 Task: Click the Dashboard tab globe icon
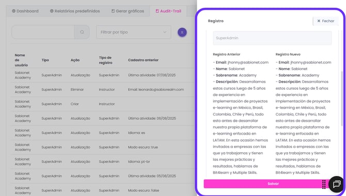[13, 11]
